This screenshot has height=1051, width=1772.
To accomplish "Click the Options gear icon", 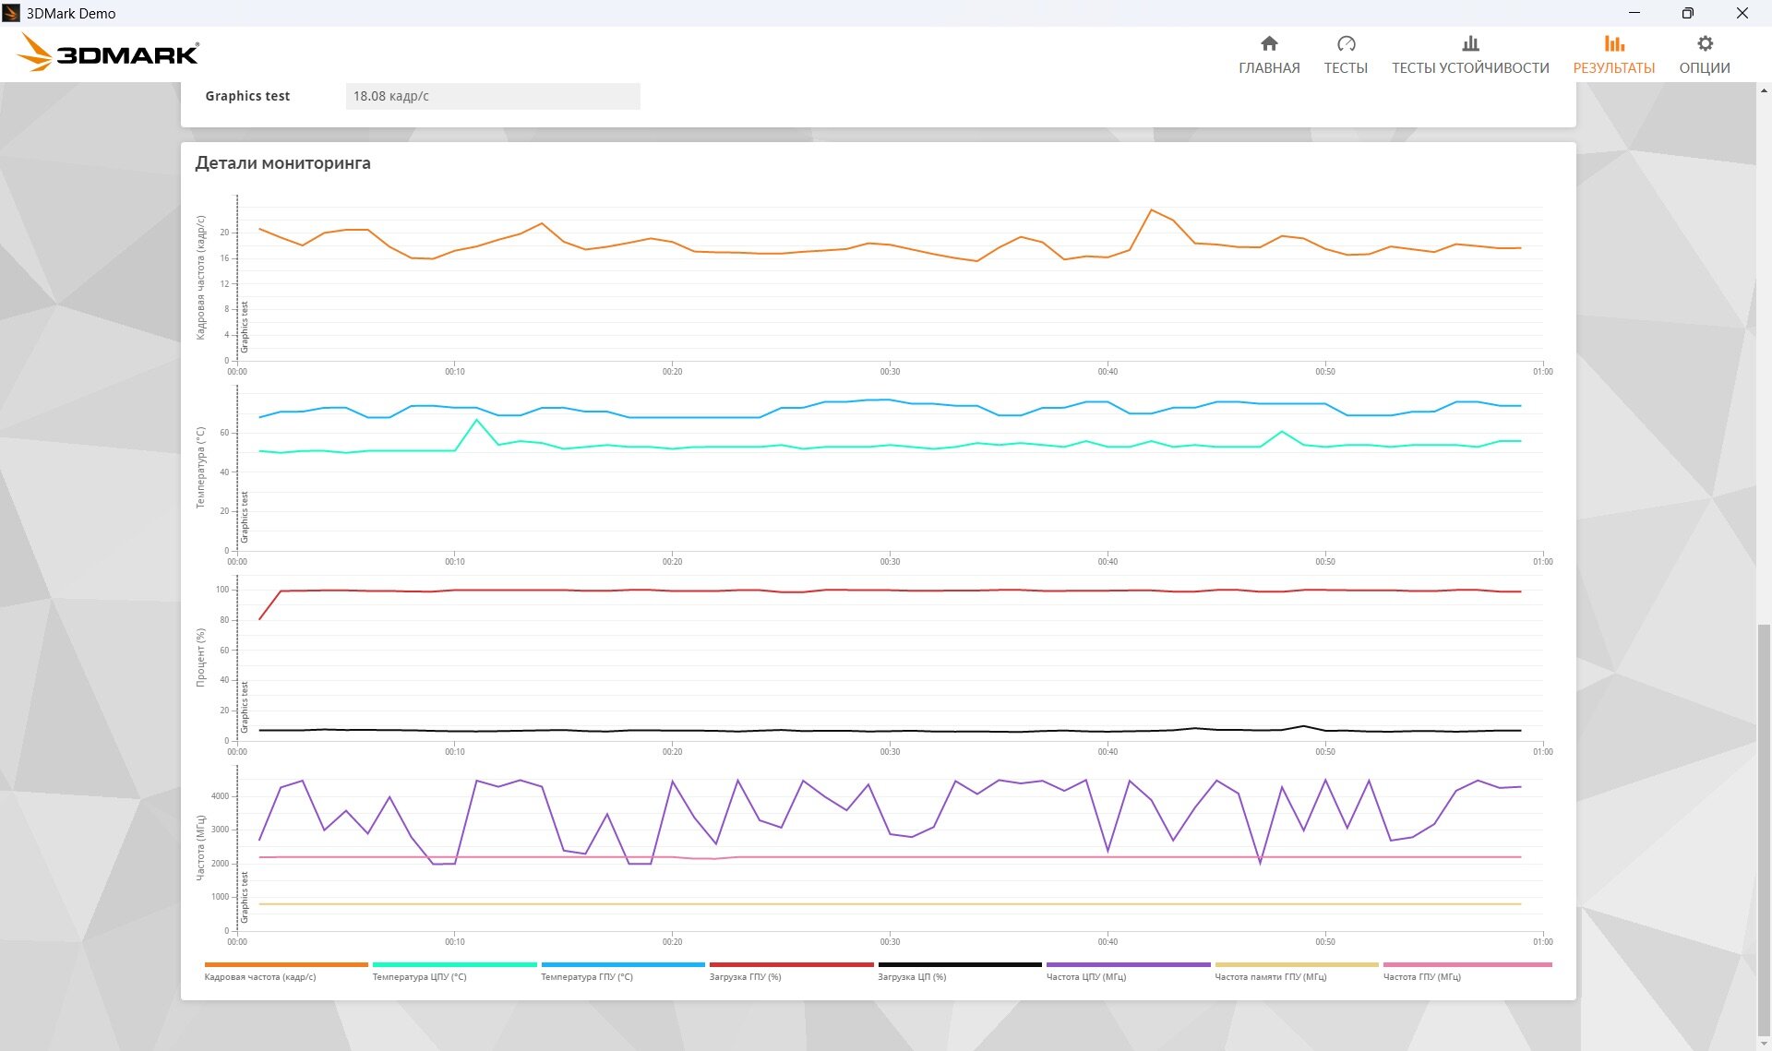I will coord(1705,43).
